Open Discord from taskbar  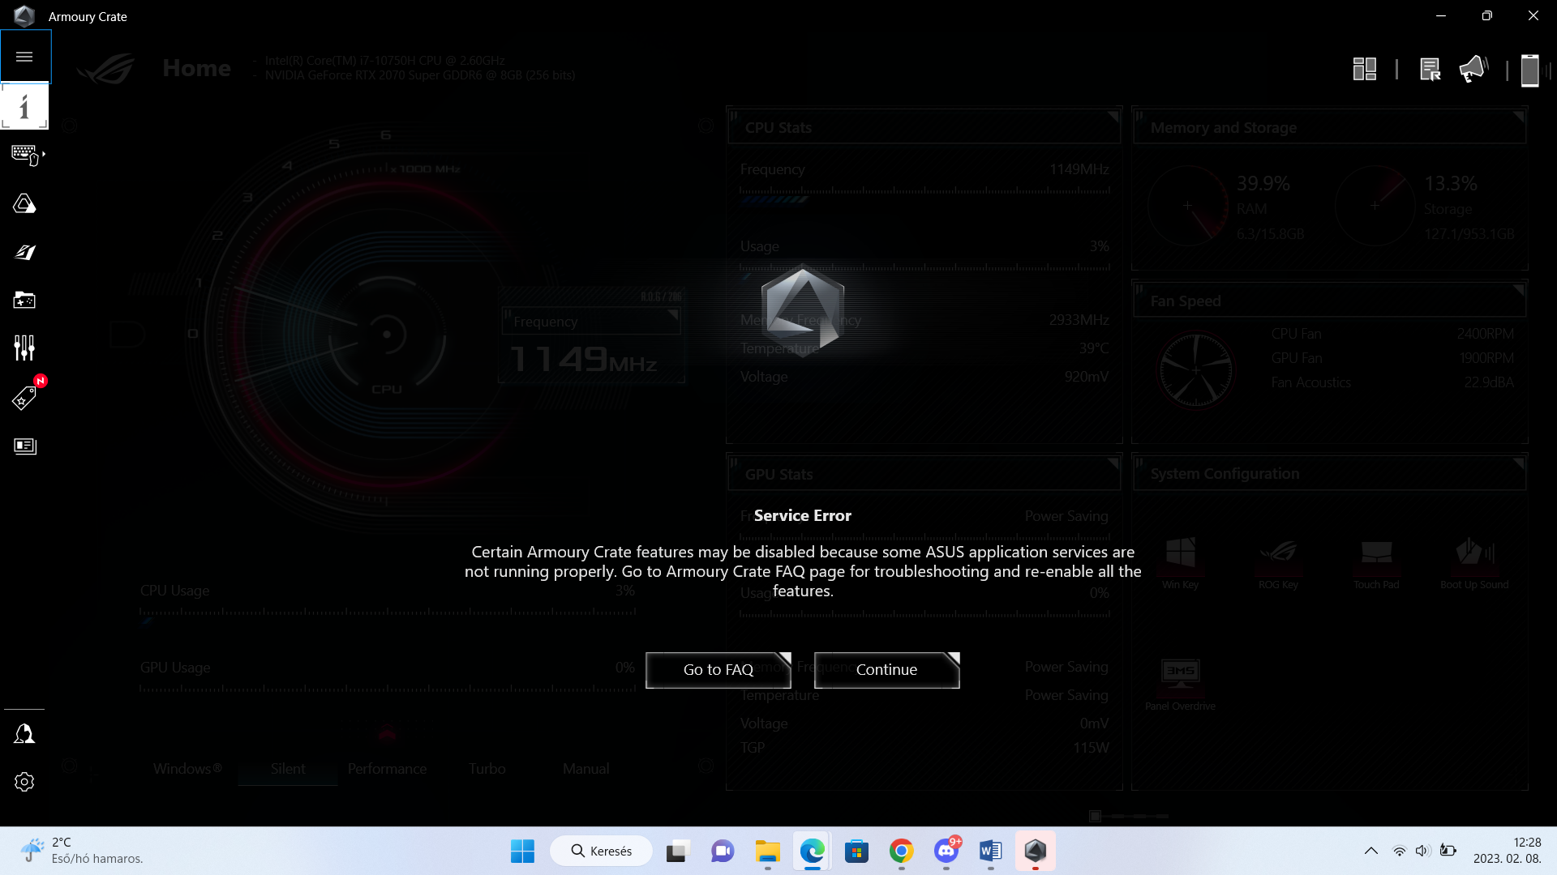tap(946, 851)
